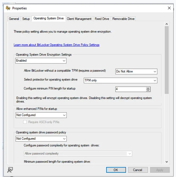This screenshot has width=176, height=177.
Task: Decrease minimum PIN length with down arrow
Action: point(148,90)
